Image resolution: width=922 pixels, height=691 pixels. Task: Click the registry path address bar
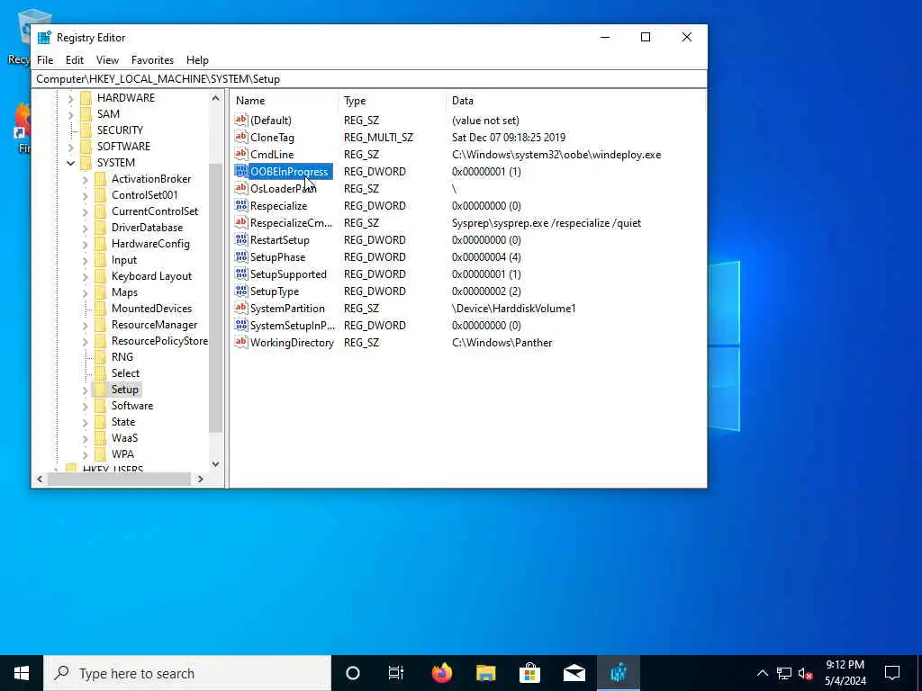369,79
